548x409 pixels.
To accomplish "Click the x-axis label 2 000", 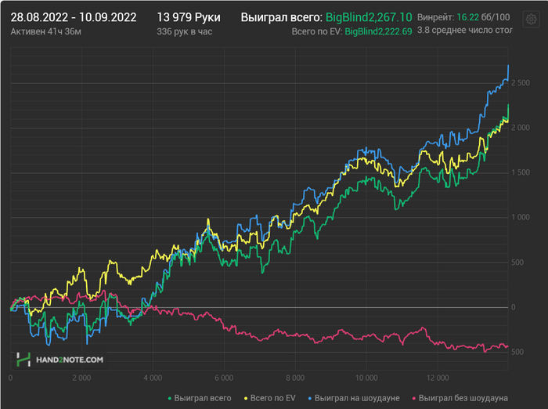I will (x=81, y=378).
